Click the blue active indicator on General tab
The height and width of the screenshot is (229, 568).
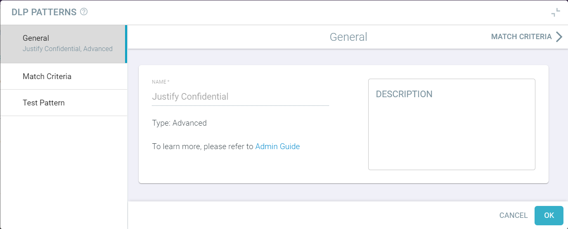tap(126, 44)
